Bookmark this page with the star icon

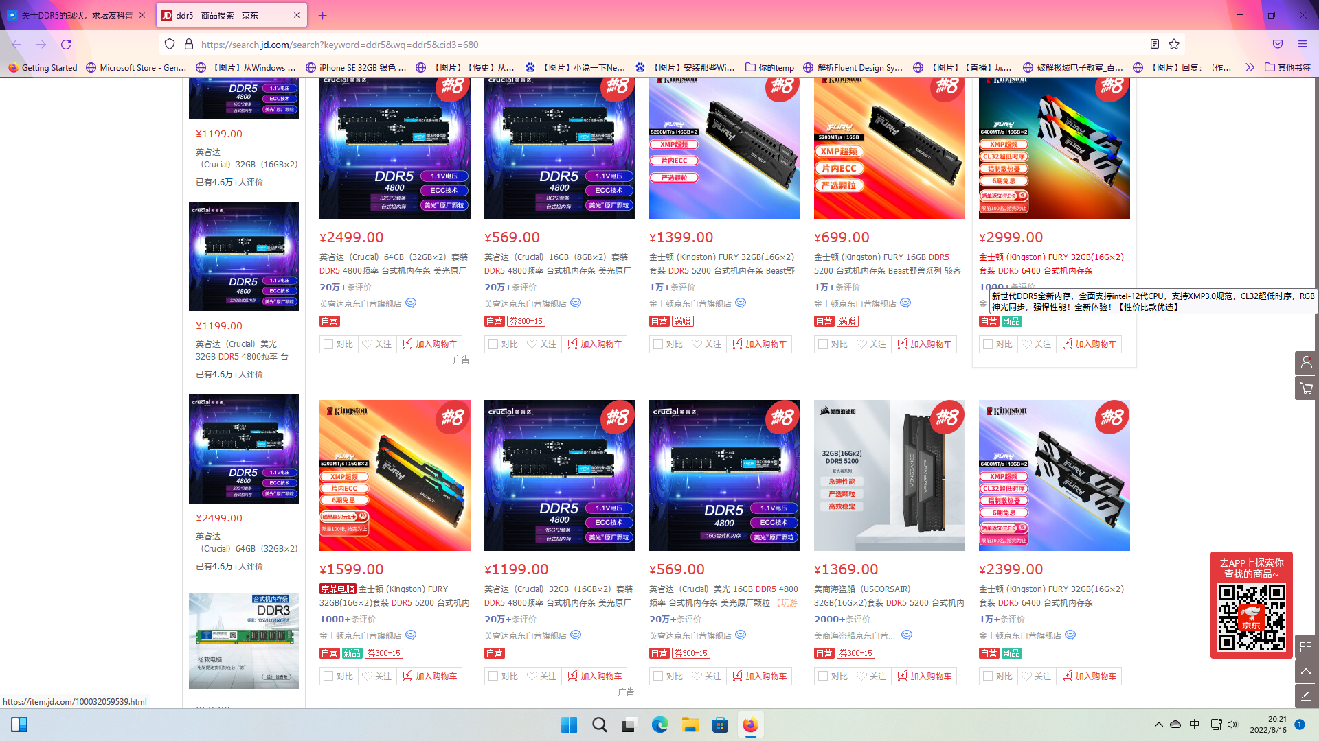point(1174,44)
